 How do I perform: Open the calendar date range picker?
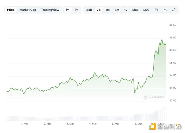[x=156, y=10]
